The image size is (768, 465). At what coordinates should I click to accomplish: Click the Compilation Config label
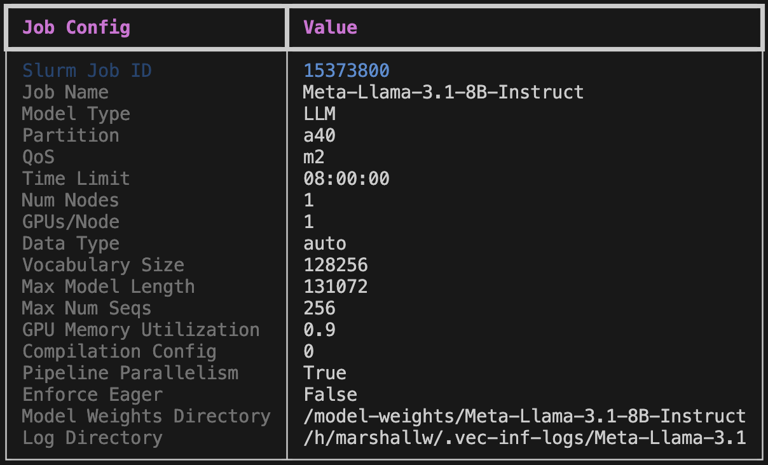click(x=120, y=351)
